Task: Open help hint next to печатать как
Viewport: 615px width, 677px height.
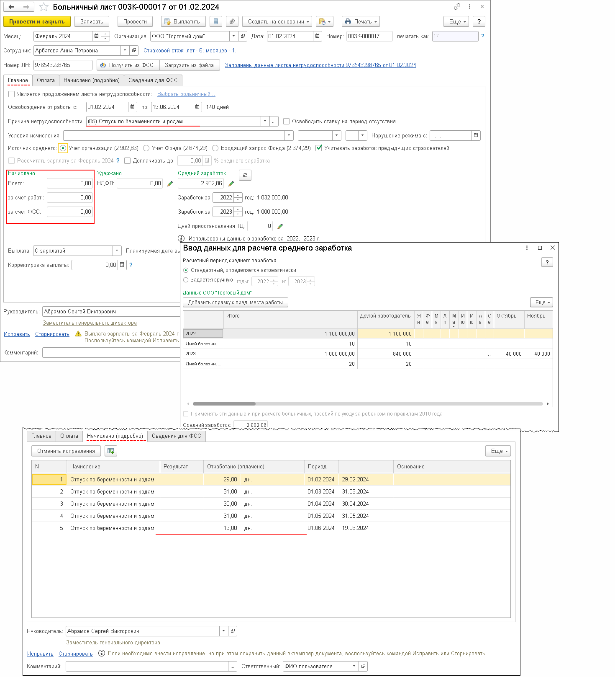Action: point(482,36)
